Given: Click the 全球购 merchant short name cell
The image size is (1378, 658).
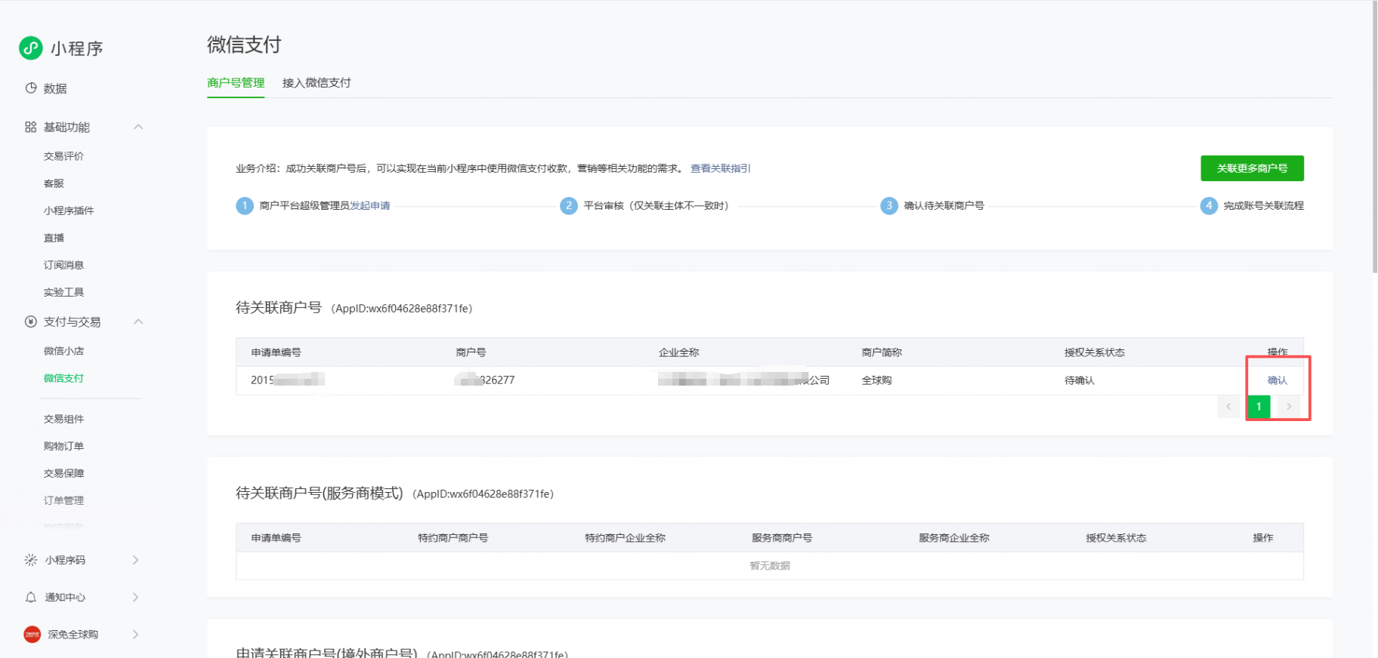Looking at the screenshot, I should click(876, 380).
